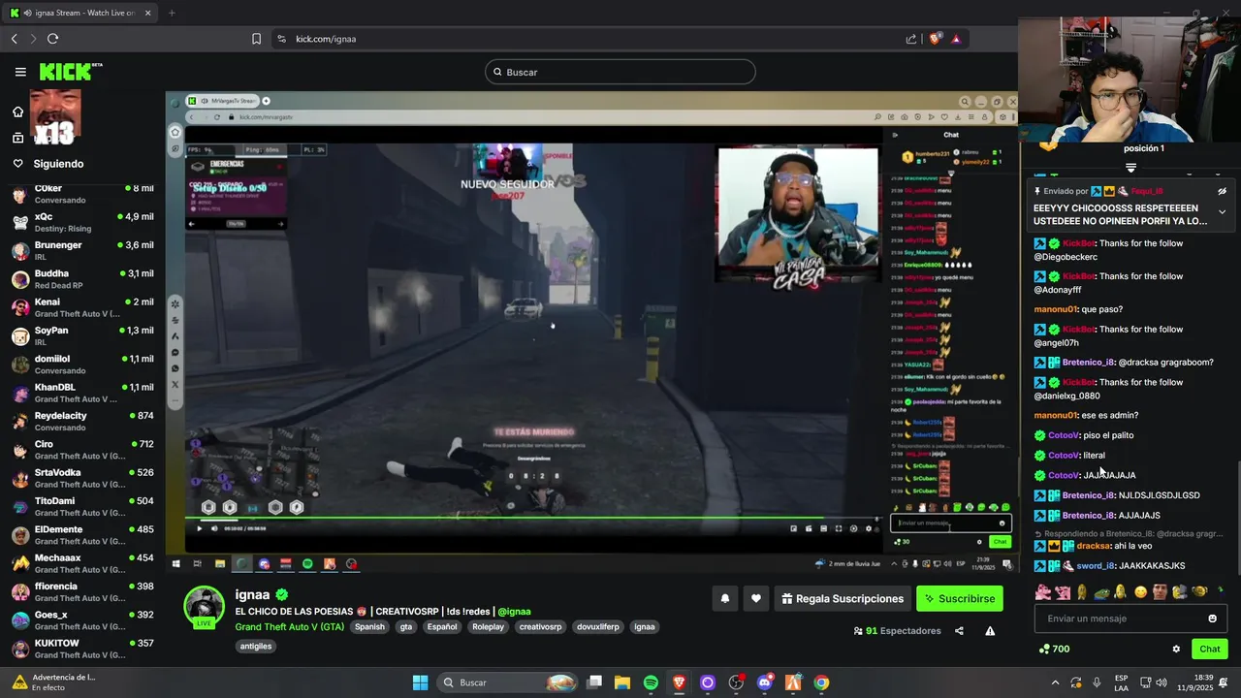Focus the Kick Buscar search field
This screenshot has width=1241, height=698.
coord(620,72)
